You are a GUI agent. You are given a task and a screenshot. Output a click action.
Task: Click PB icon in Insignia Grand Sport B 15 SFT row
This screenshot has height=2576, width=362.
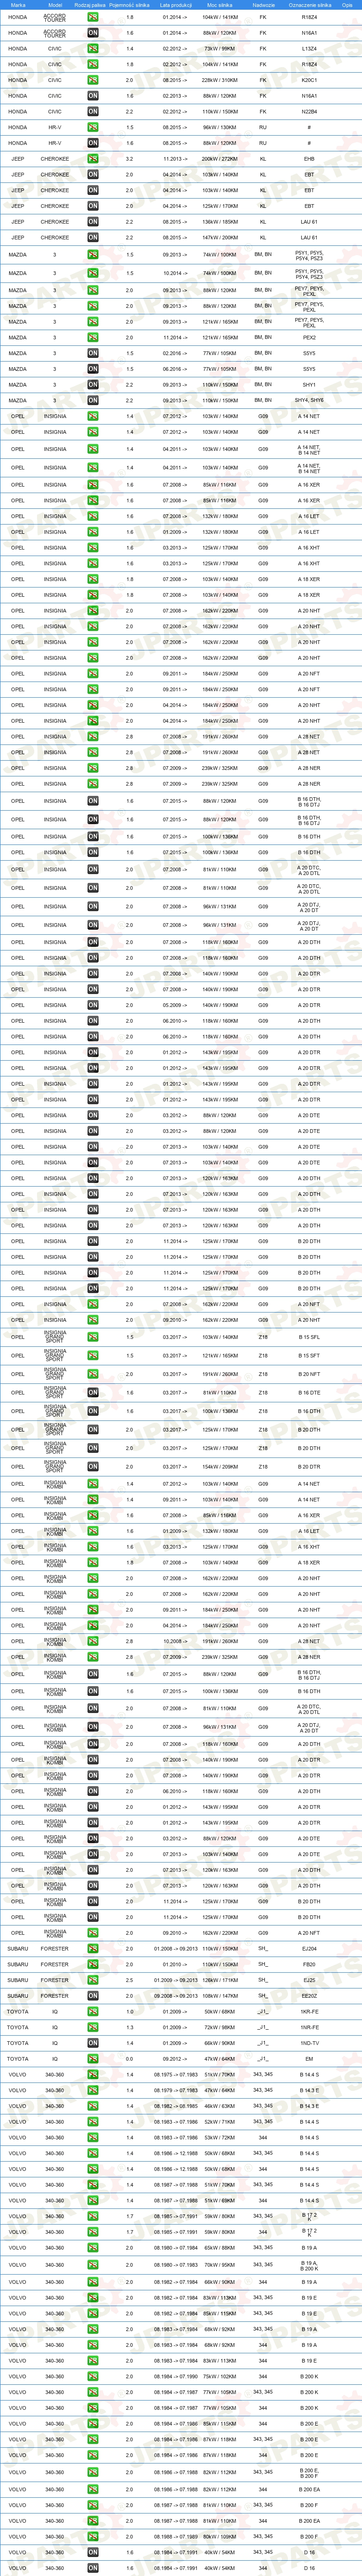point(93,1356)
